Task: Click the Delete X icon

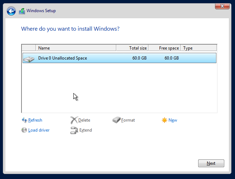Action: 74,120
